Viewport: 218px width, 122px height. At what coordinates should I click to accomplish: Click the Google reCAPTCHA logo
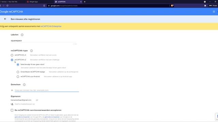coord(11,12)
